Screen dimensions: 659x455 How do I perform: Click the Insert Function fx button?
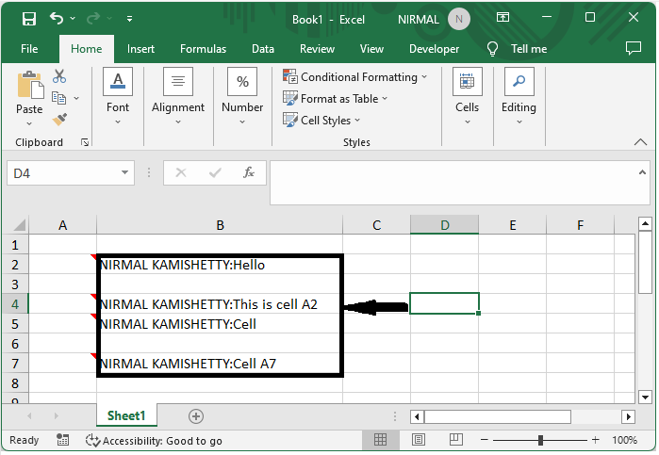[249, 172]
